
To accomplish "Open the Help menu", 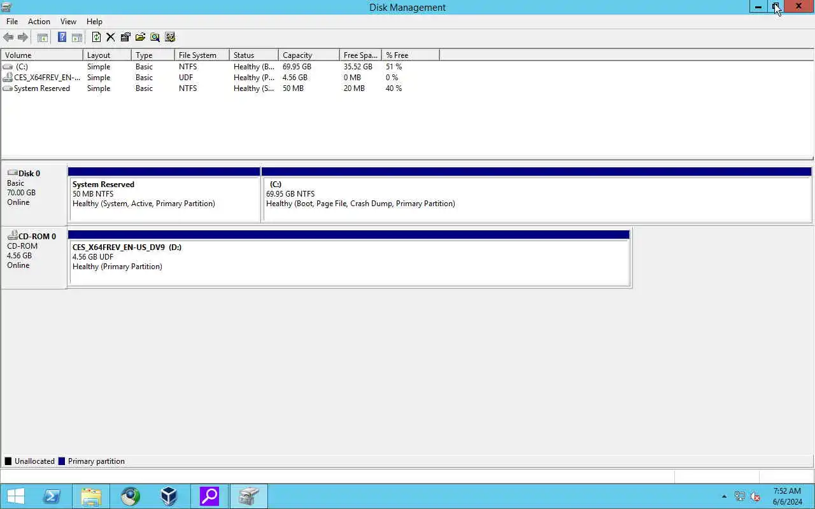I will (x=94, y=22).
